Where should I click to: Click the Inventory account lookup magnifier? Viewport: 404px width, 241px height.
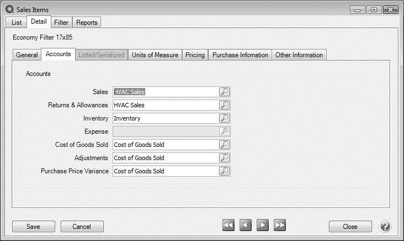(224, 118)
